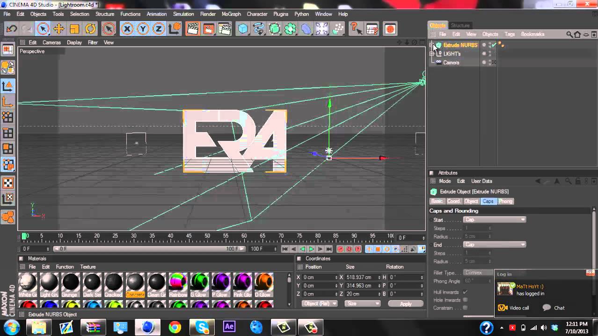Open the Start cap type dropdown
The height and width of the screenshot is (336, 598).
[x=495, y=220]
